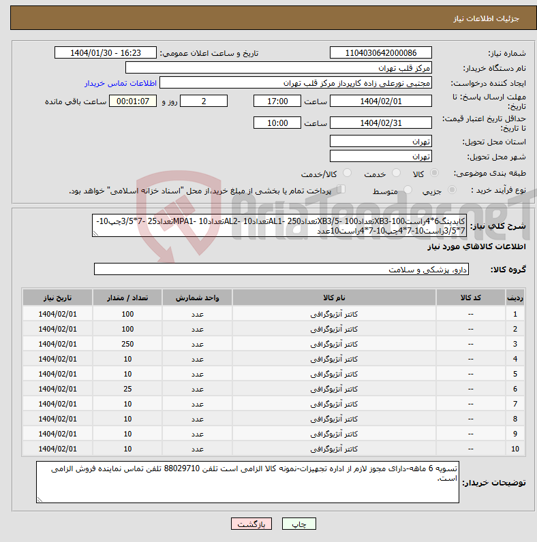Screen dimensions: 537x542
Task: Click quantity 100 in row 2
Action: click(x=127, y=329)
